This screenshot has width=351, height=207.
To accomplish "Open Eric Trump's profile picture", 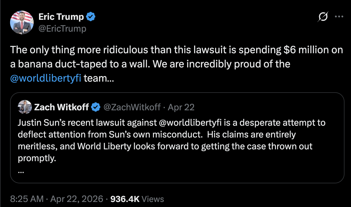I will click(x=22, y=22).
